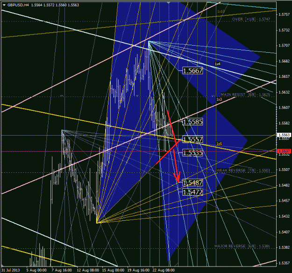The width and height of the screenshot is (292, 273).
Task: Click the 1.5667 price label box
Action: [x=192, y=71]
